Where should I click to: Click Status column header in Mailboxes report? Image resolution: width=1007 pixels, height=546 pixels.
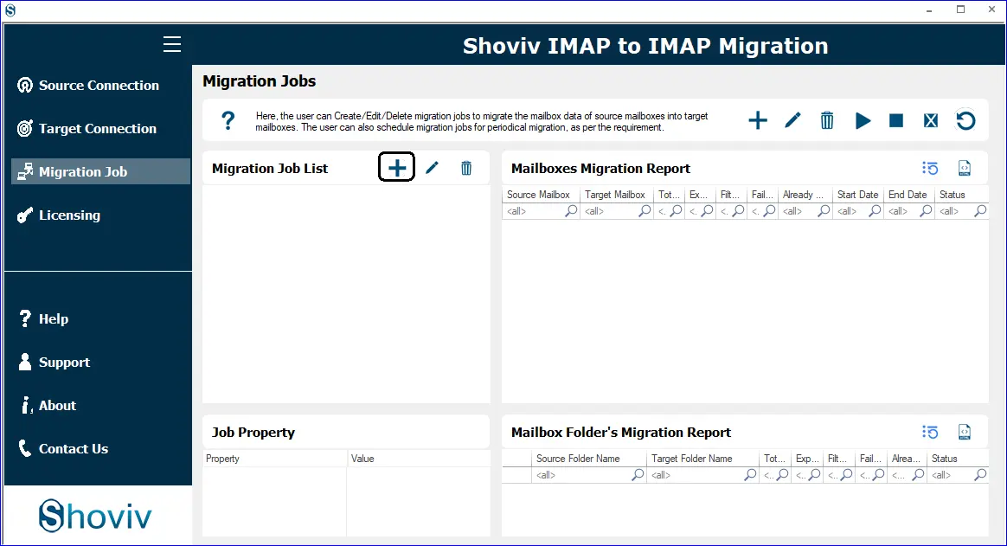(x=961, y=195)
